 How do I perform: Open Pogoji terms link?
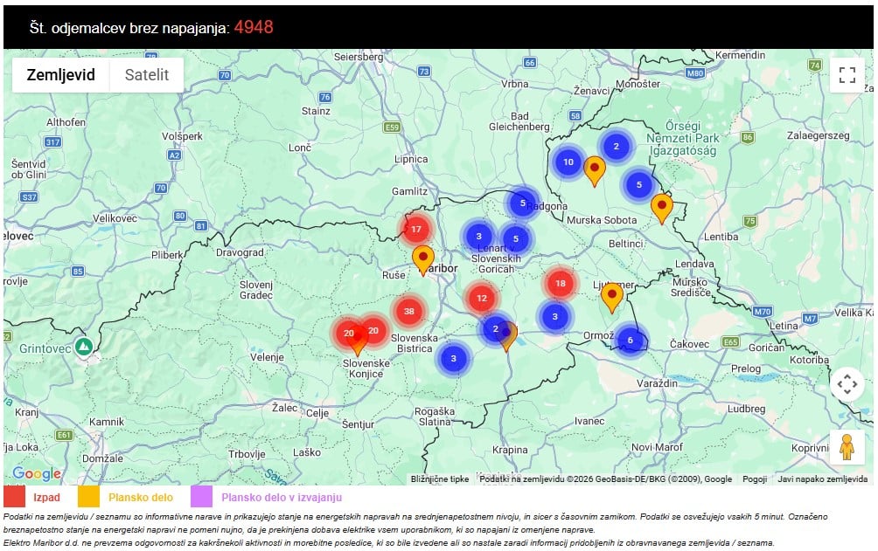click(x=754, y=479)
